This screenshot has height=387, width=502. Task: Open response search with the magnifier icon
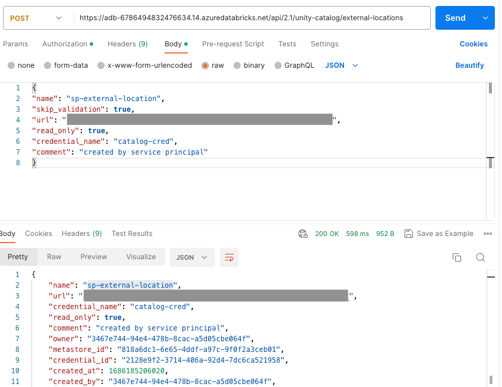click(x=479, y=257)
